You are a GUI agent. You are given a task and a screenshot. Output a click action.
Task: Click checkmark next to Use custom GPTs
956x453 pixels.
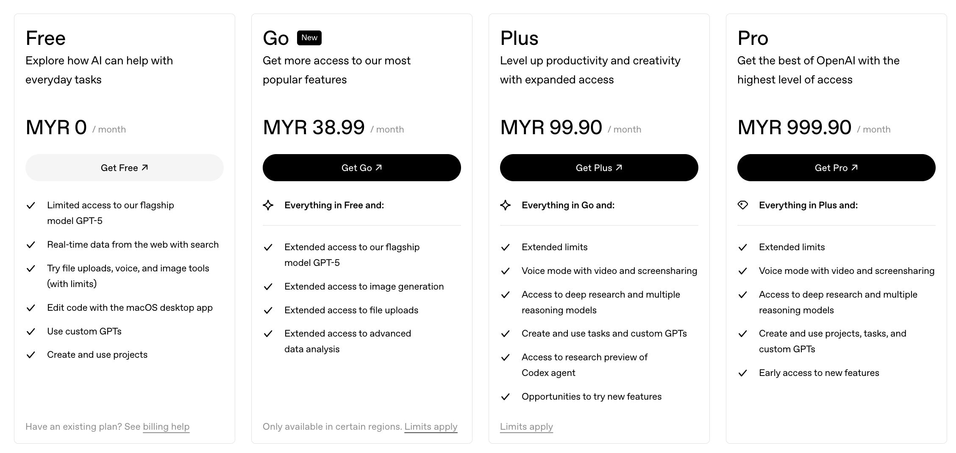tap(31, 331)
